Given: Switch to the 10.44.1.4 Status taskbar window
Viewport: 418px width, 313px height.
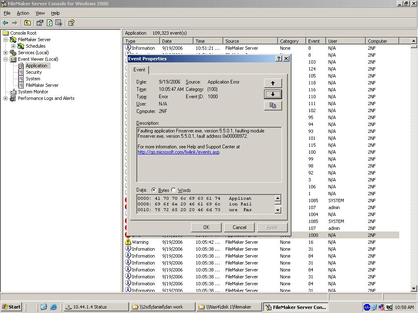Looking at the screenshot, I should (96, 307).
